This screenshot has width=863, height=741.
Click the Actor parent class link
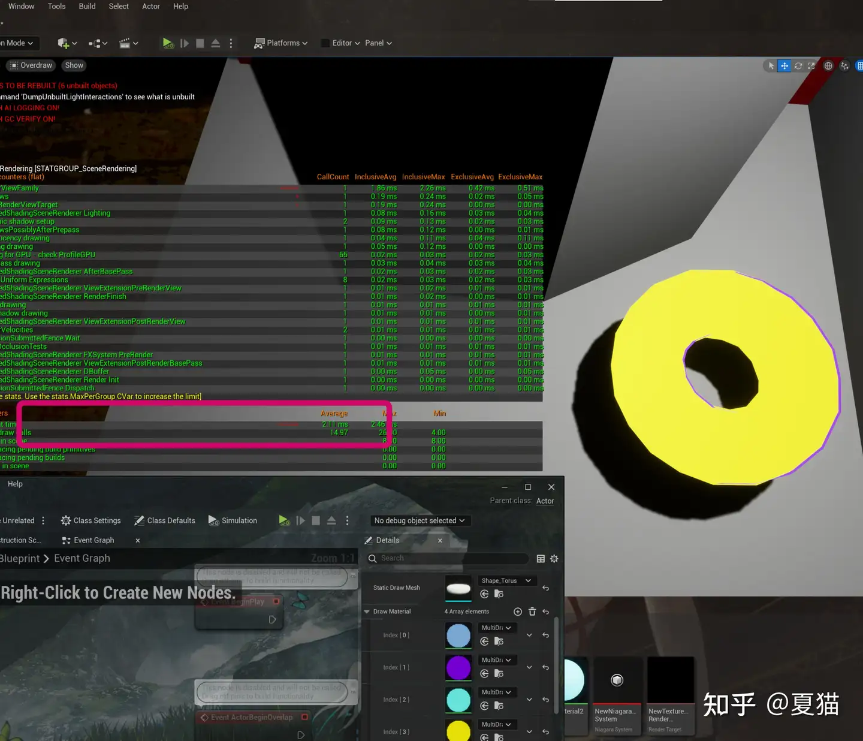click(545, 501)
